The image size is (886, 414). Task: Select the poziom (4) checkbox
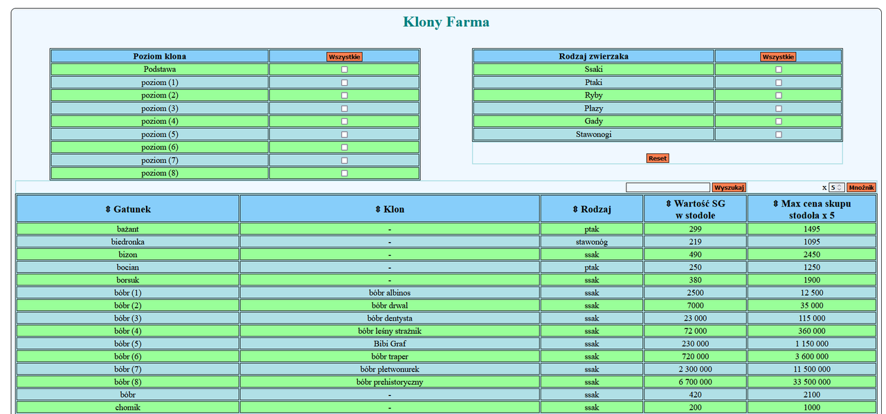(x=345, y=121)
